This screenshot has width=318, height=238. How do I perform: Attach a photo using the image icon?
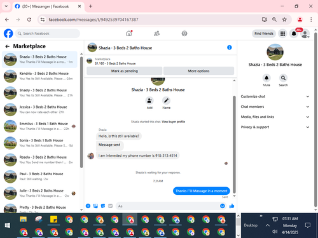point(95,206)
